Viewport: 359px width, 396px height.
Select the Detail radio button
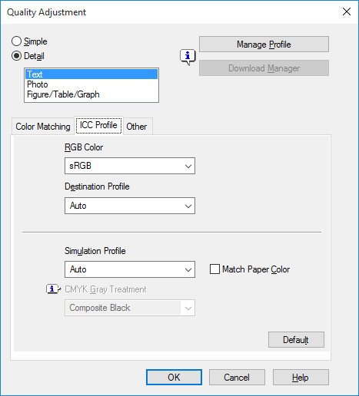(x=16, y=56)
